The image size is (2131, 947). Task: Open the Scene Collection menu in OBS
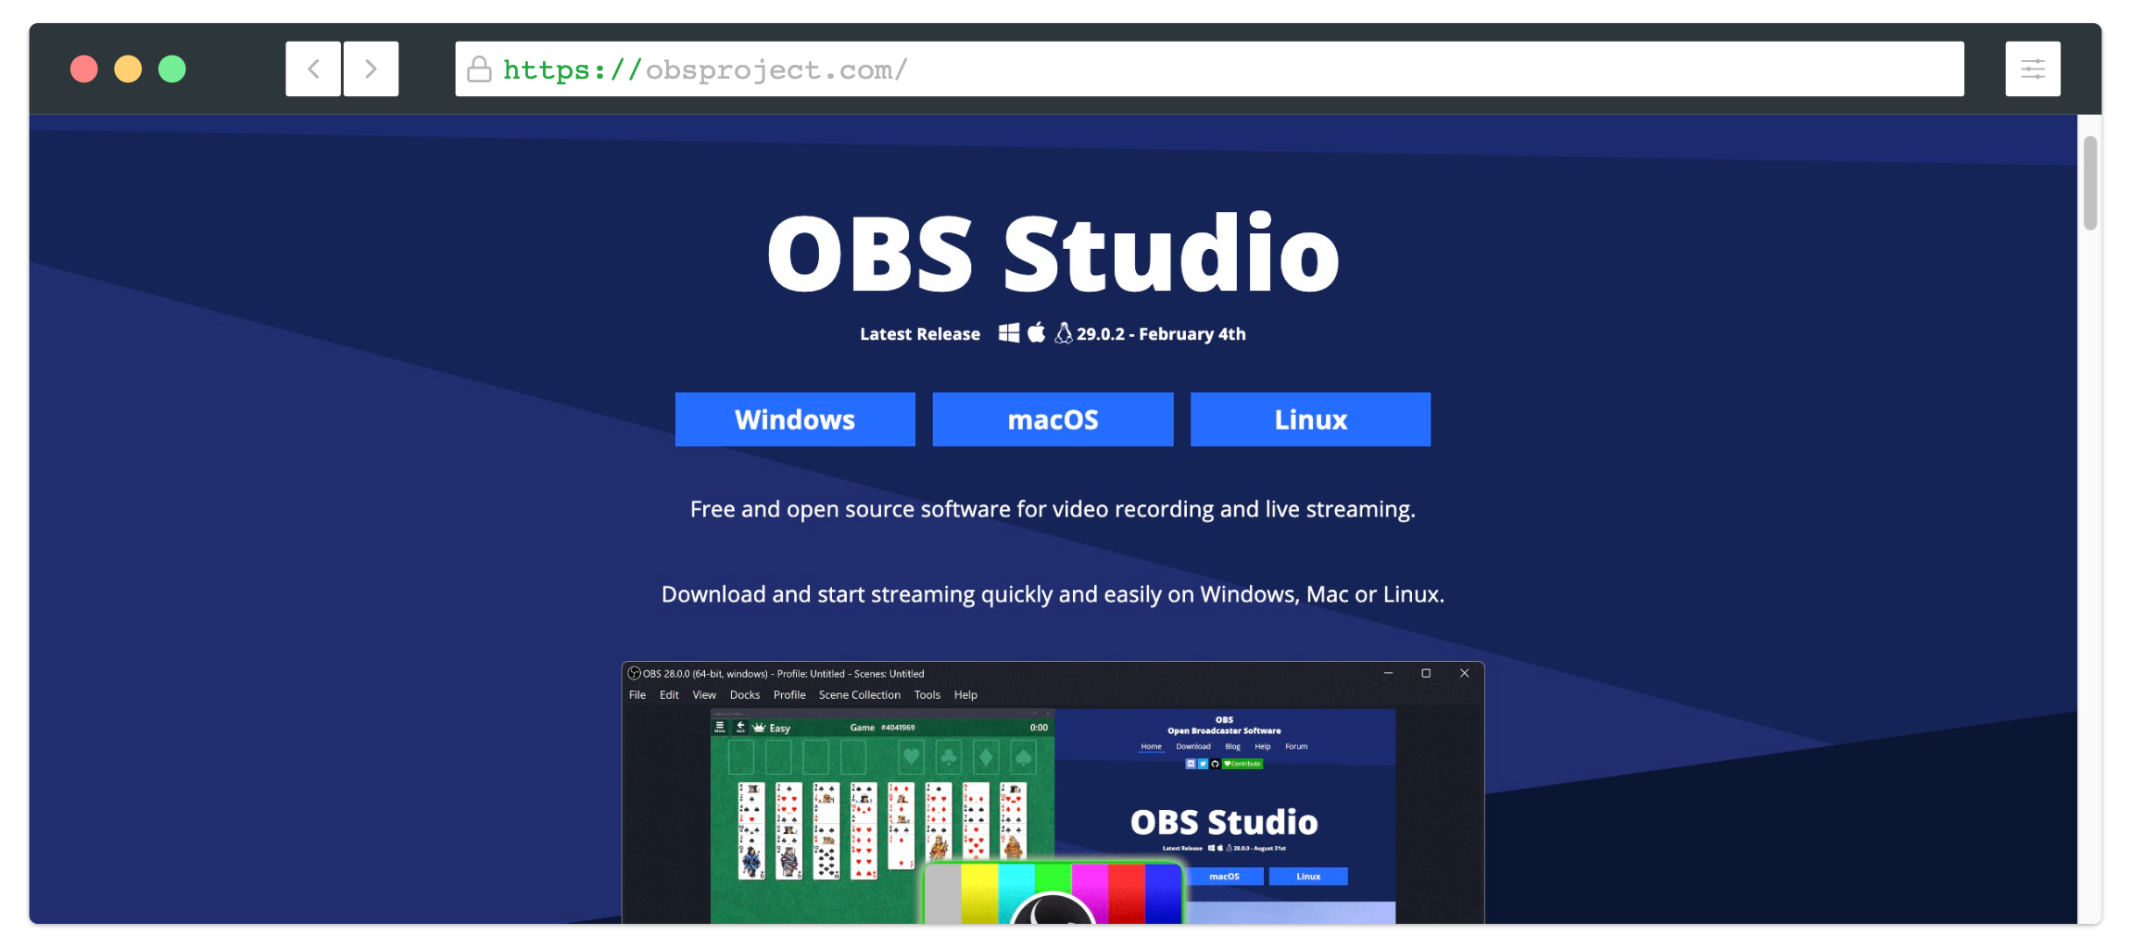[x=860, y=695]
